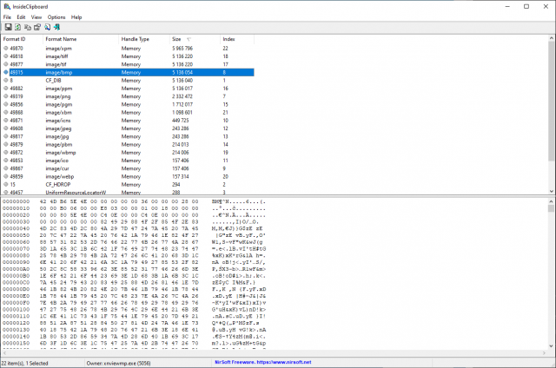The height and width of the screenshot is (368, 556).
Task: Select the image/jpg format row
Action: click(128, 136)
